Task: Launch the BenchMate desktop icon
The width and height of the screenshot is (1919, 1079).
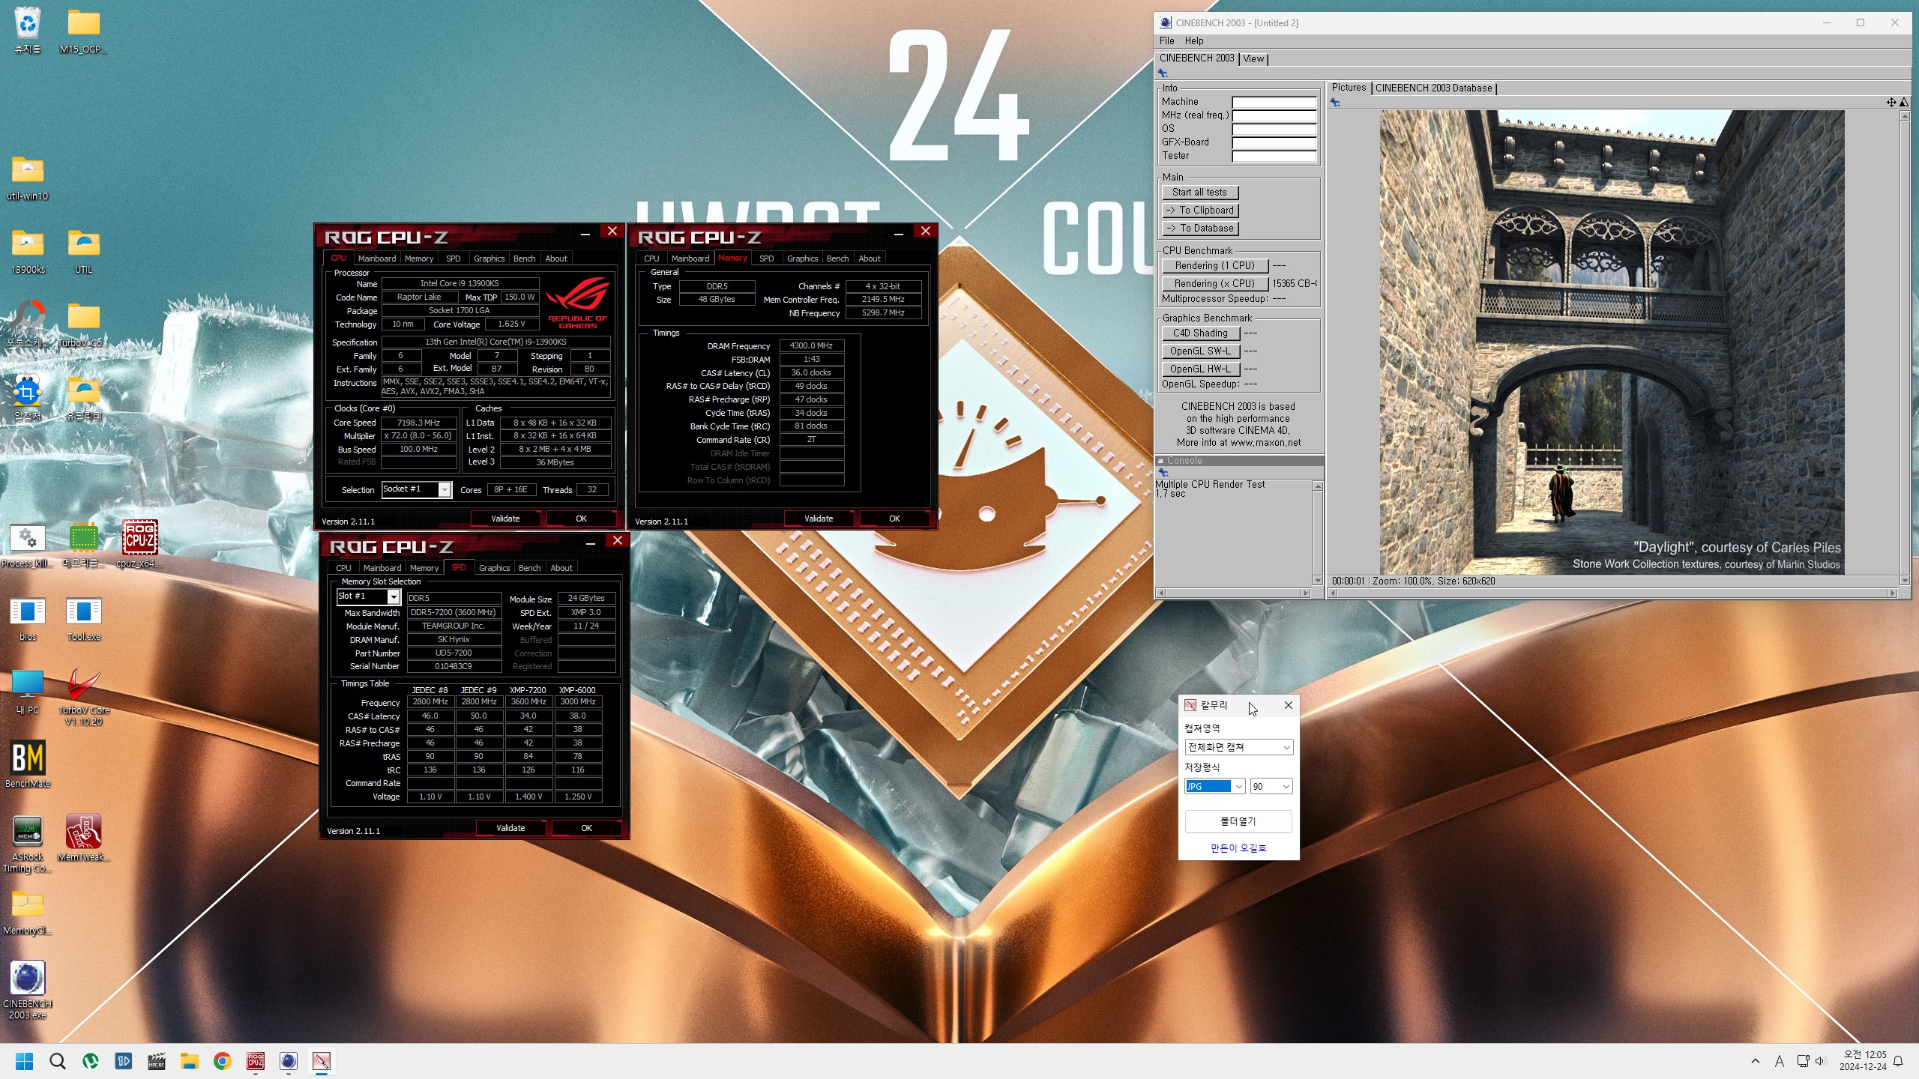Action: point(28,764)
